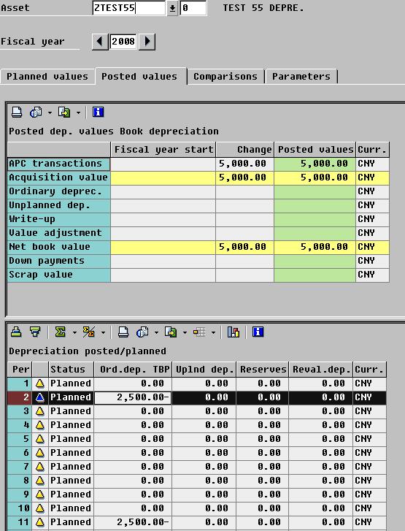Click the 2,500.00- value in period 2
Image resolution: width=405 pixels, height=531 pixels.
pyautogui.click(x=133, y=397)
